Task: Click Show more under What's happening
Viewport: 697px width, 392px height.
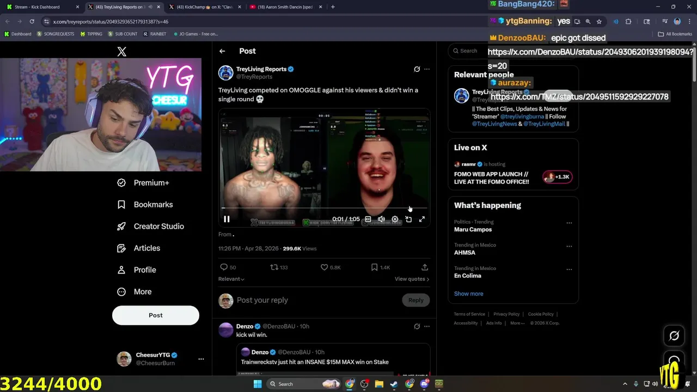Action: [469, 294]
